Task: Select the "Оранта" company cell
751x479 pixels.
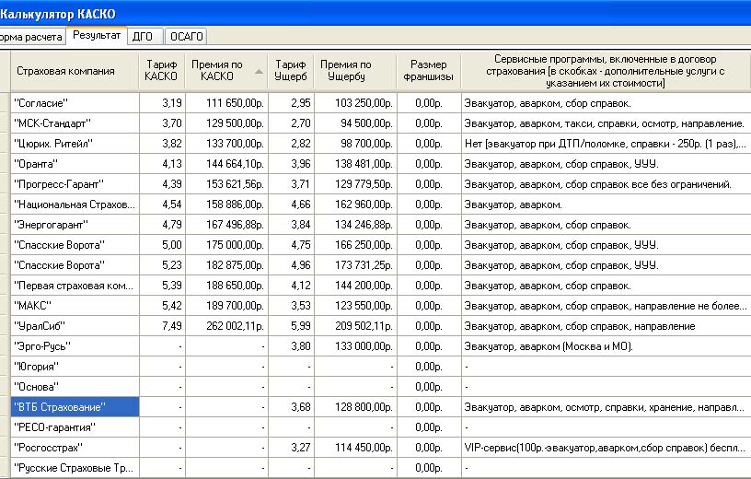Action: [75, 164]
